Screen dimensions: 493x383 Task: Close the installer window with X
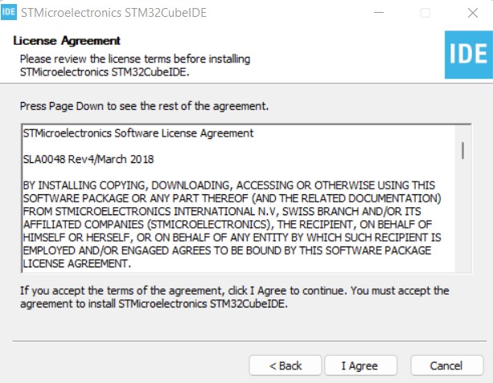coord(472,13)
